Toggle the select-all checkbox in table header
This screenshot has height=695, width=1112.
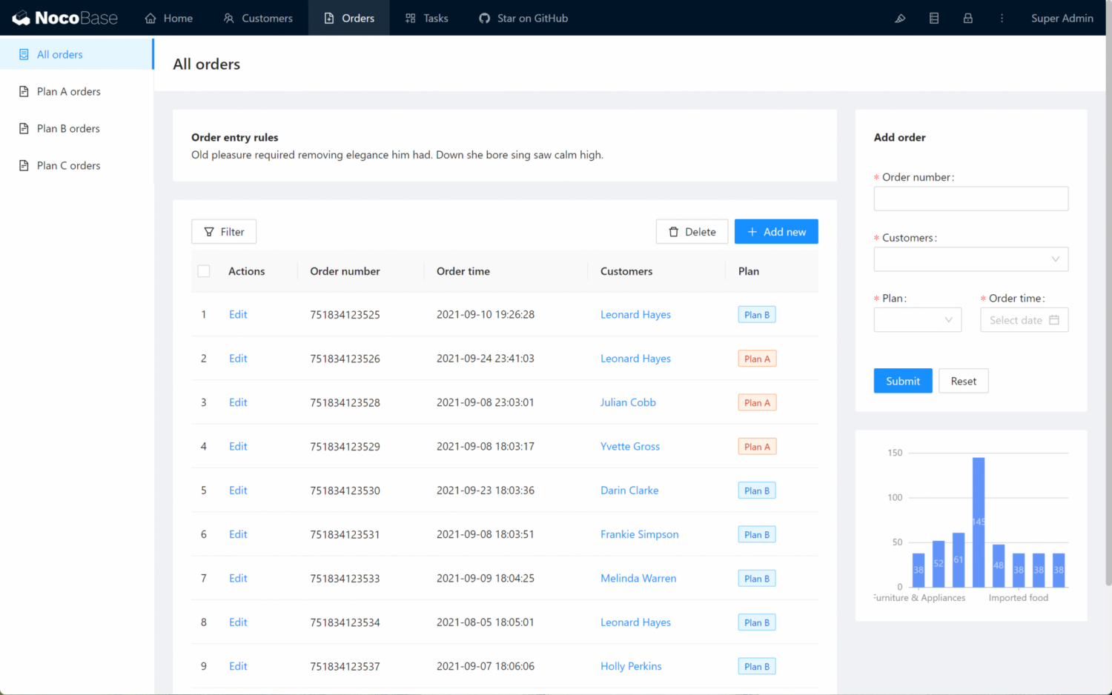pyautogui.click(x=204, y=271)
